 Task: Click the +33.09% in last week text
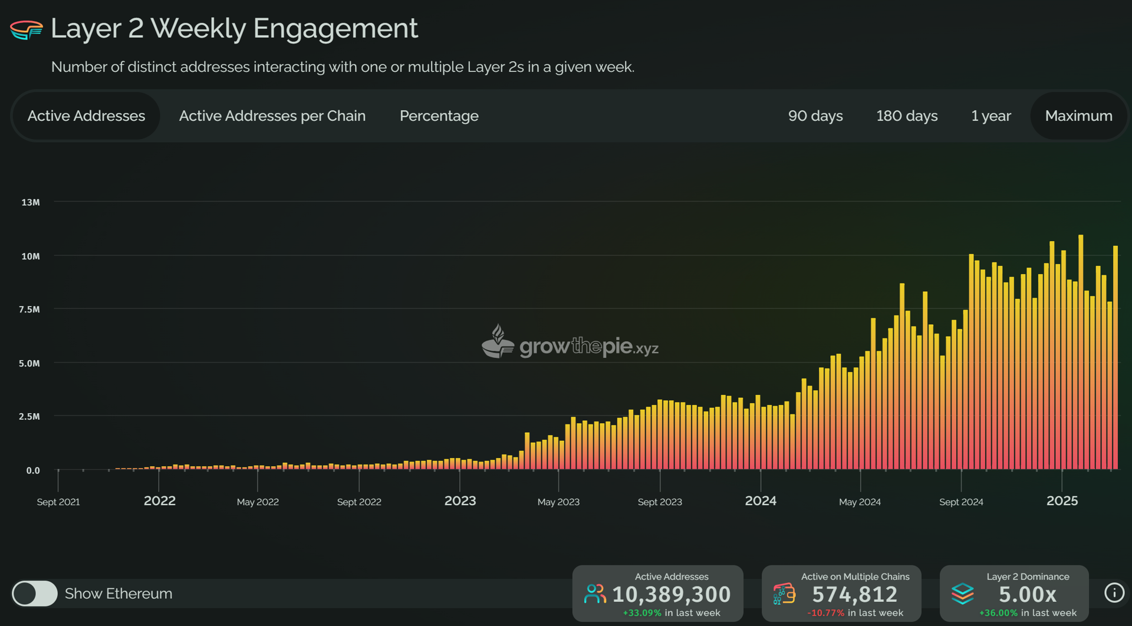(672, 613)
